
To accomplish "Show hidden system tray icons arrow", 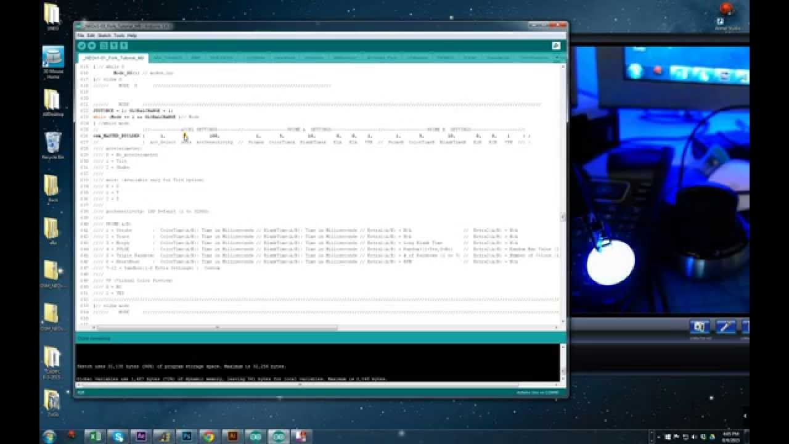I will 658,436.
